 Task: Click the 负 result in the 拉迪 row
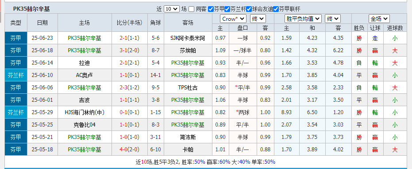[359, 63]
